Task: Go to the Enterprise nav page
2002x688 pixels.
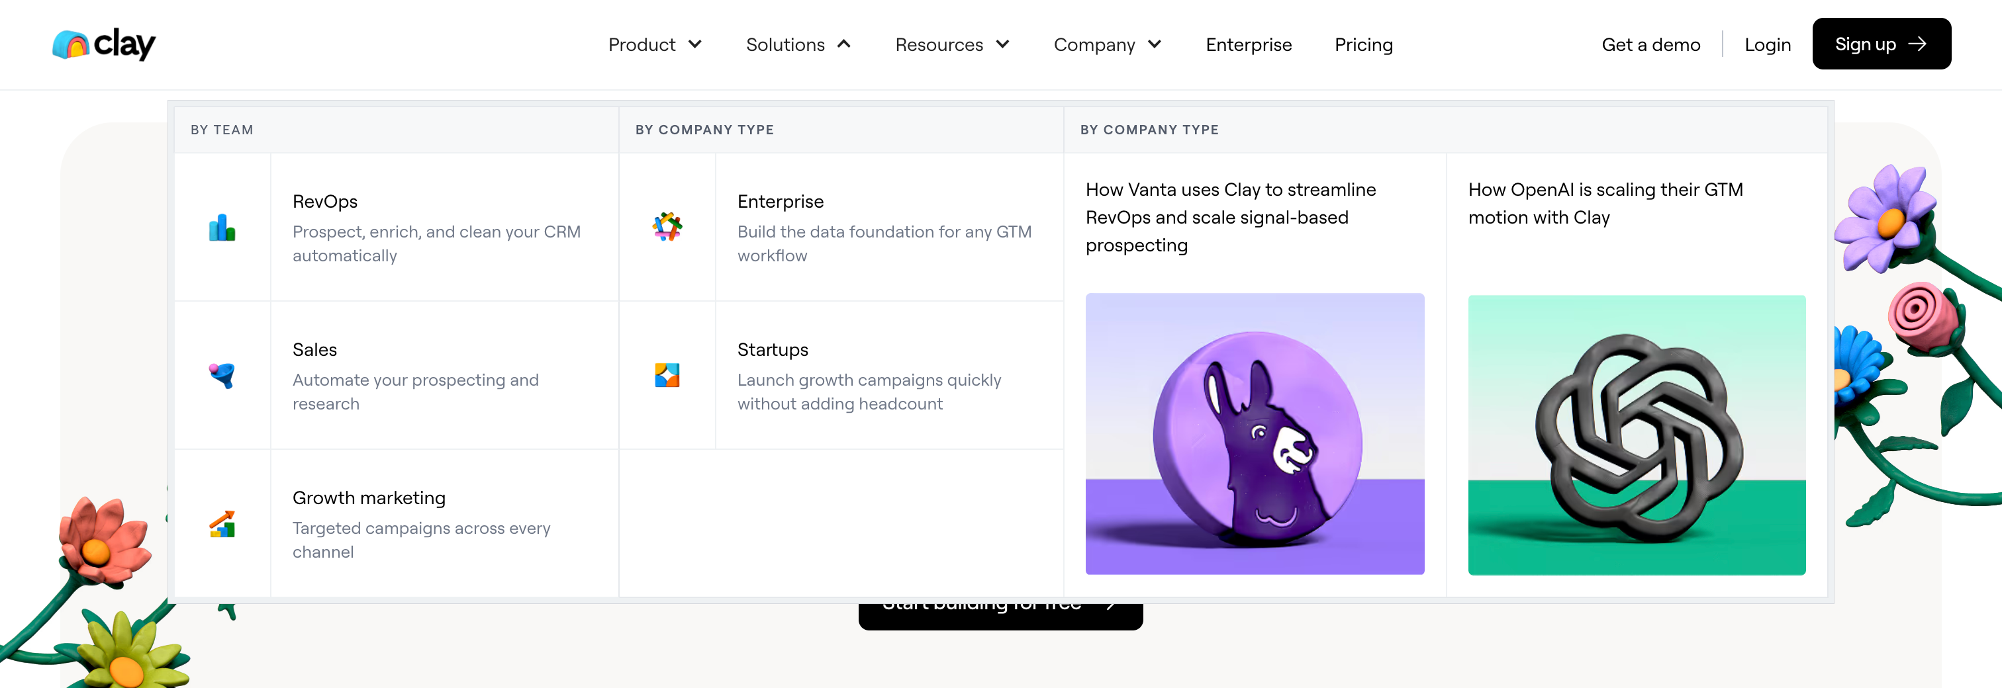Action: tap(1248, 44)
